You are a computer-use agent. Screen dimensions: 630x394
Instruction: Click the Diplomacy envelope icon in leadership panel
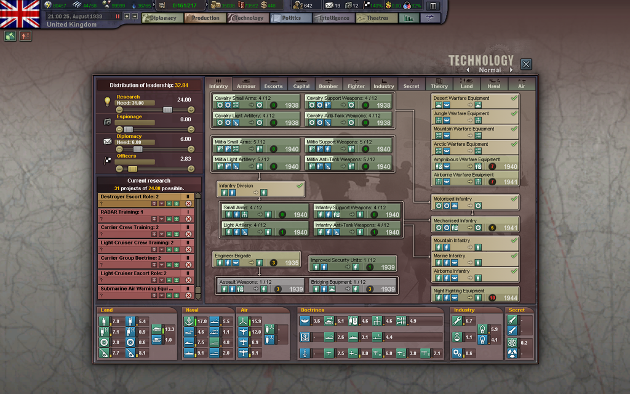pos(107,141)
